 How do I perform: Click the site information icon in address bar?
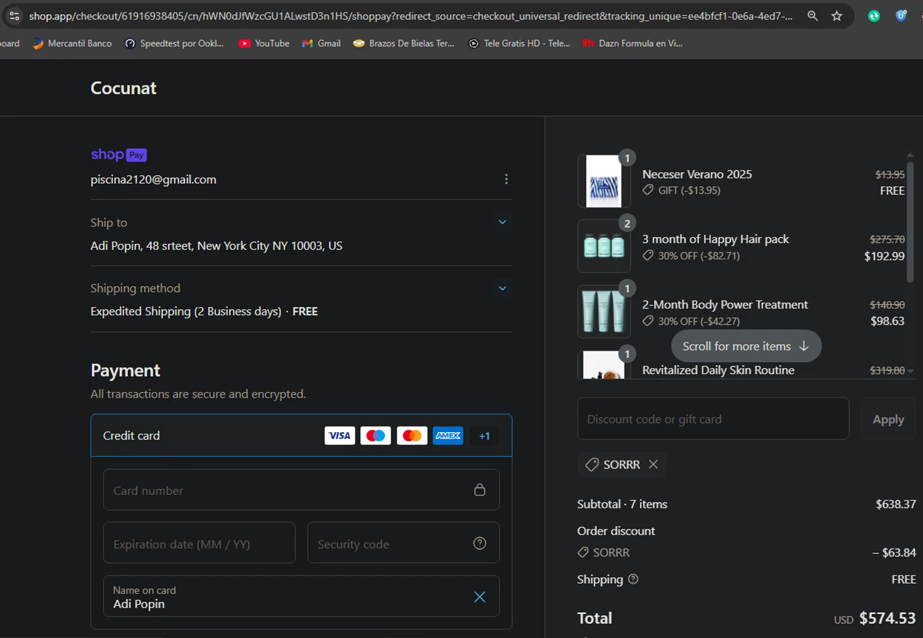click(x=15, y=16)
